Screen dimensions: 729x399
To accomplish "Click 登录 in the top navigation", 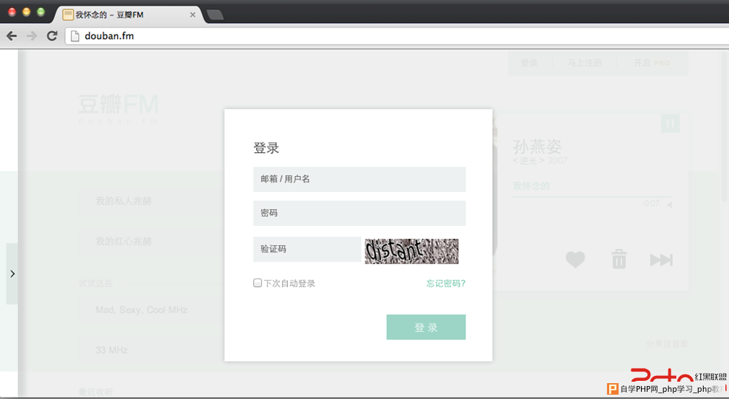I will [529, 63].
